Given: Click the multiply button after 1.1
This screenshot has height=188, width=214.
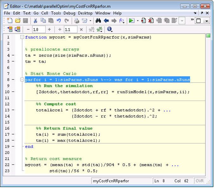Looking at the screenshot, I should point(81,29).
